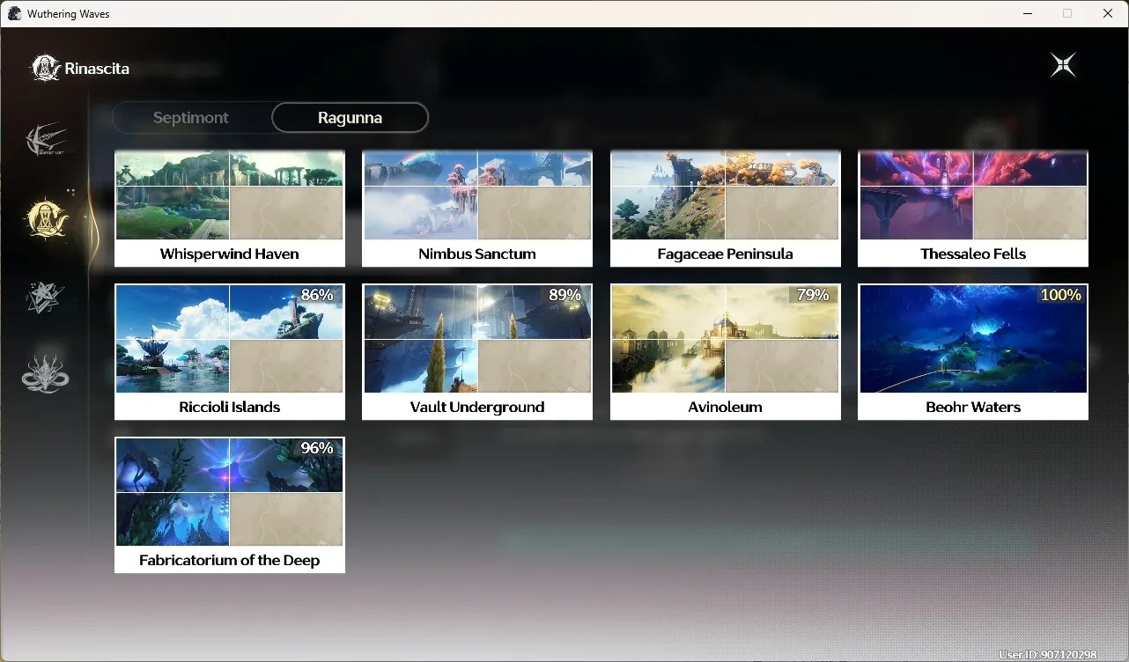The height and width of the screenshot is (662, 1129).
Task: Switch to the Septimont tab
Action: (x=191, y=118)
